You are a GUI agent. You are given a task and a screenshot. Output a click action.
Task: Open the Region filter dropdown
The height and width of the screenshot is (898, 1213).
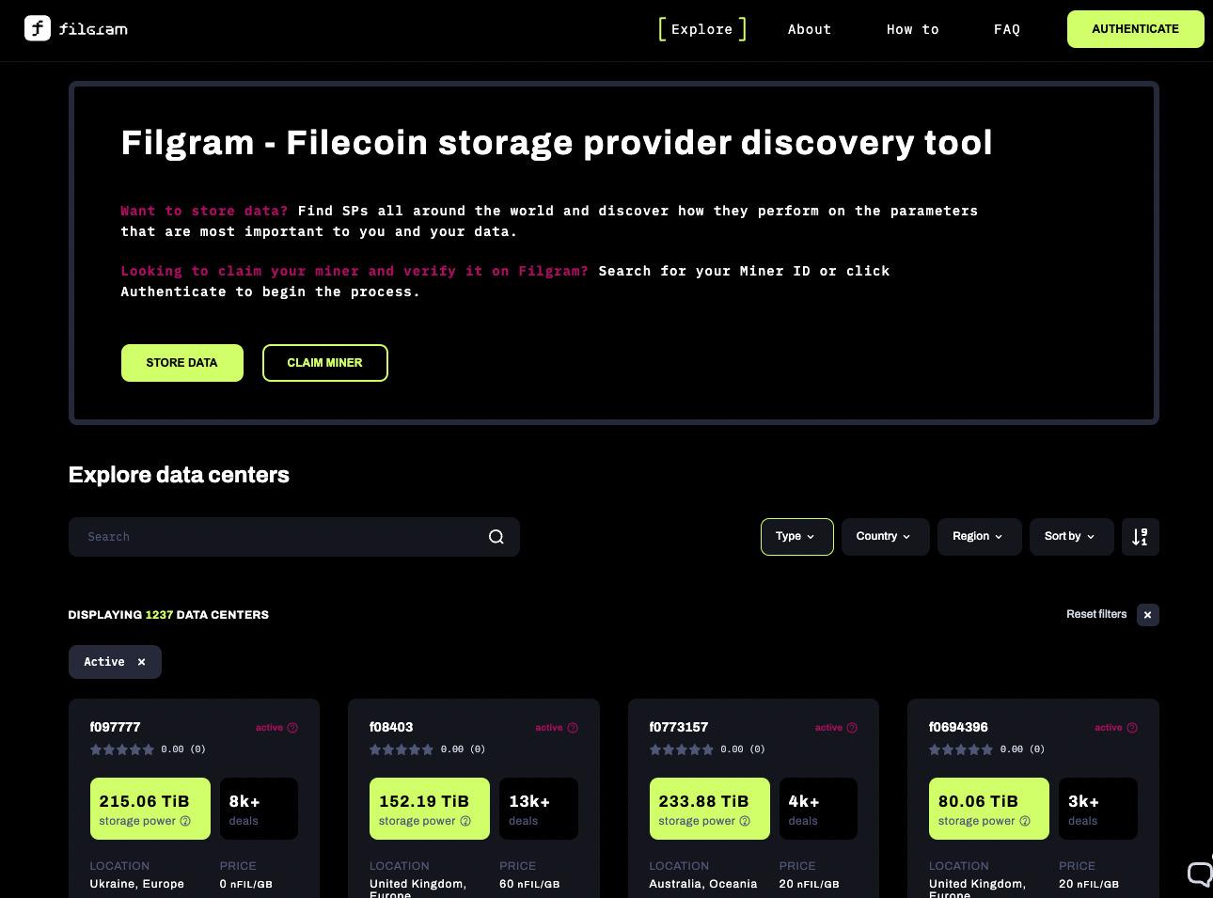click(x=979, y=537)
